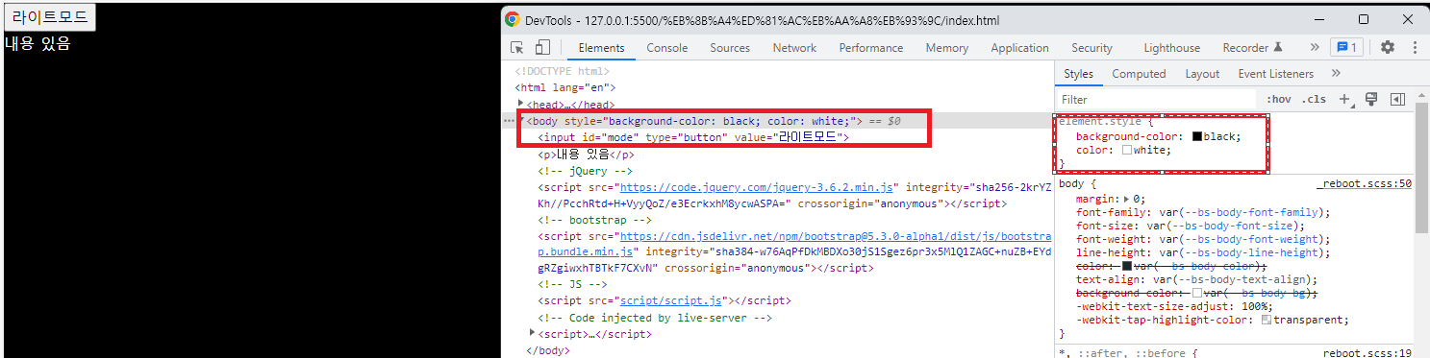Open the issues counter badge showing 1

[x=1347, y=47]
